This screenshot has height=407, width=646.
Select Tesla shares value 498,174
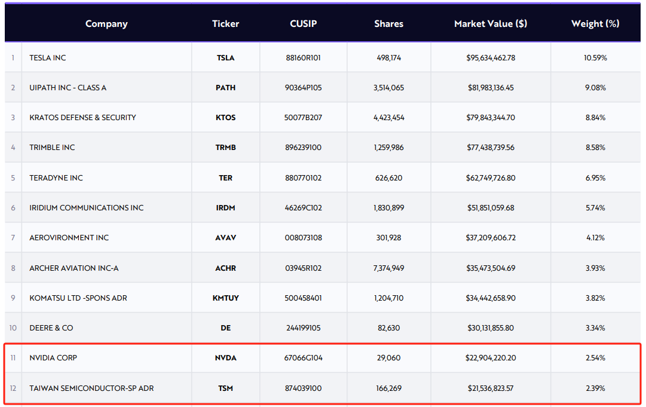tap(388, 57)
